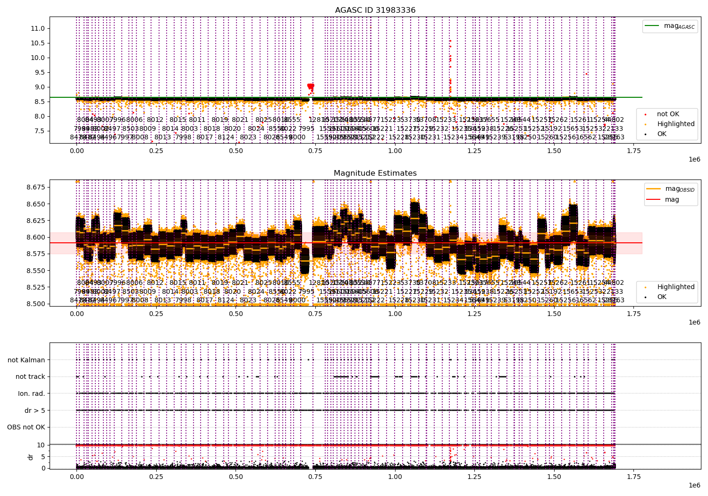Click the 8.625 y-axis tick label

click(x=36, y=221)
